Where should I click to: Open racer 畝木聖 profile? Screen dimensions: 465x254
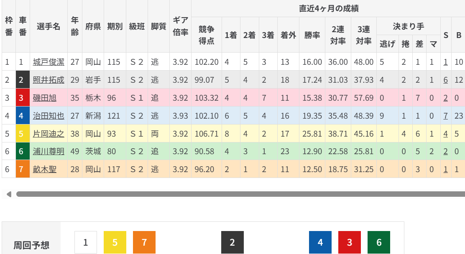[x=45, y=169]
